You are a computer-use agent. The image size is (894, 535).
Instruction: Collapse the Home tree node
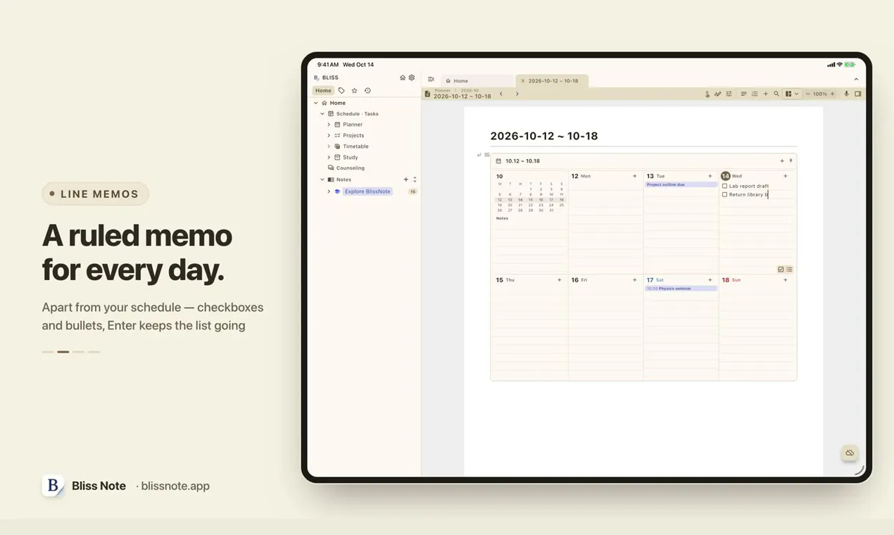click(x=316, y=103)
